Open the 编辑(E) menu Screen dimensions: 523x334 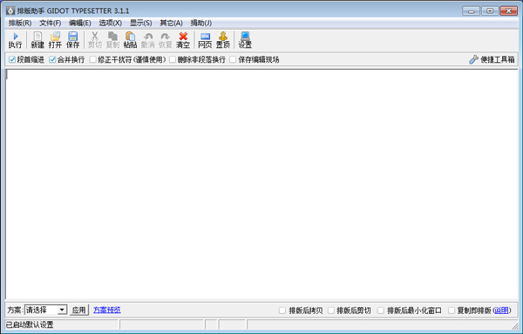[79, 23]
